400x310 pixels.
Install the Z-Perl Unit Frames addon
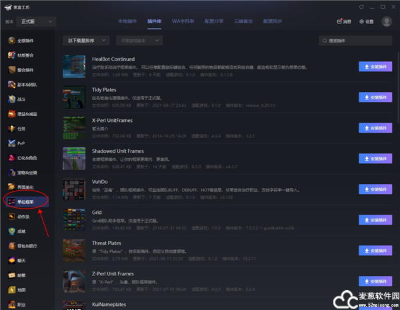(375, 281)
